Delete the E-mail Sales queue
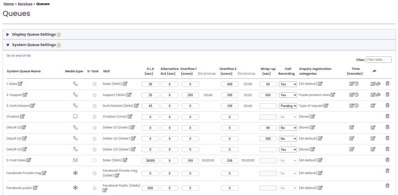Viewport: 398px width, 195px height. click(x=387, y=160)
